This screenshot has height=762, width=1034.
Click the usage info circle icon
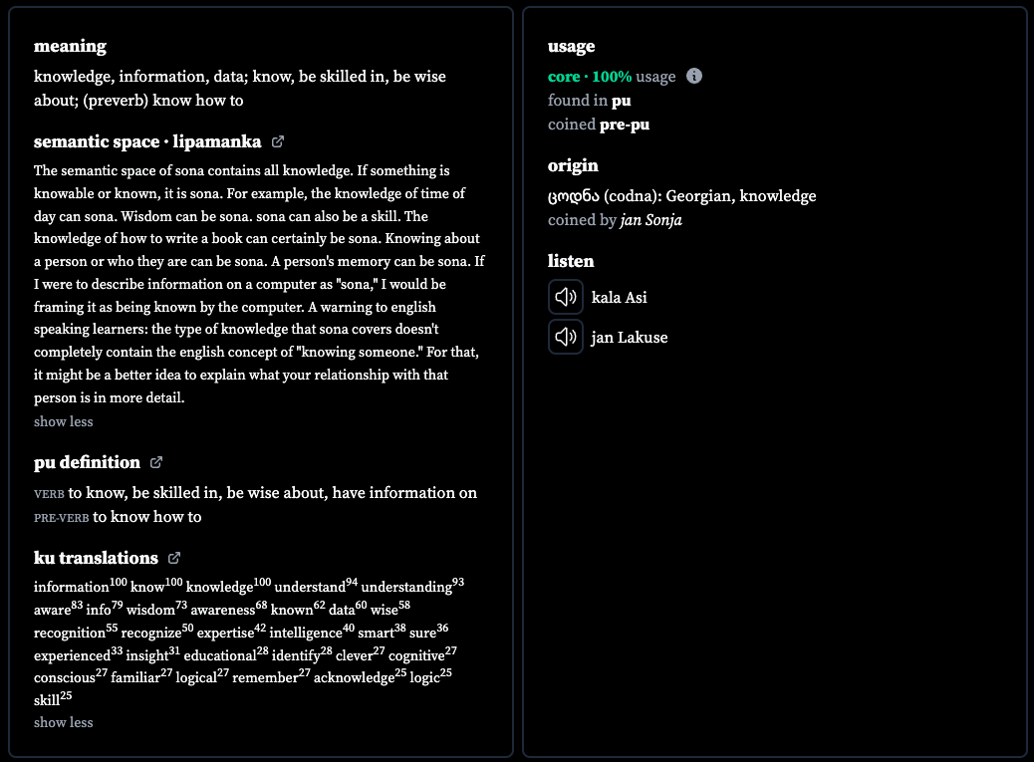pos(694,76)
